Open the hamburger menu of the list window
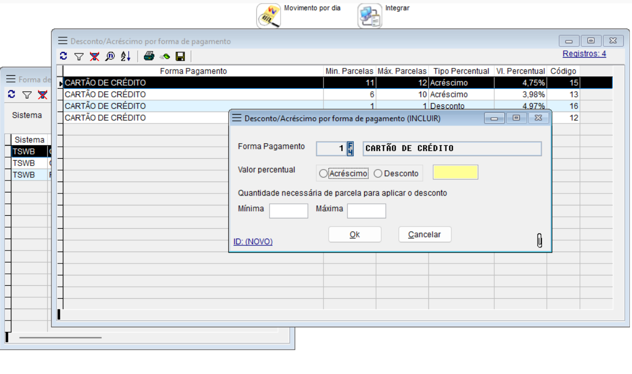The height and width of the screenshot is (374, 632). [x=63, y=41]
